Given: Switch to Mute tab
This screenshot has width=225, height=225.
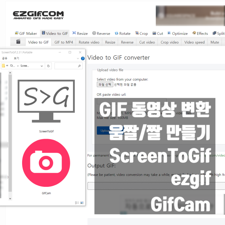Looking at the screenshot, I should tap(215, 42).
